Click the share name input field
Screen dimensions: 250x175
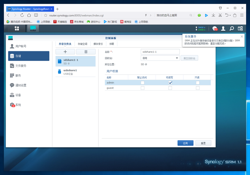click(x=160, y=52)
